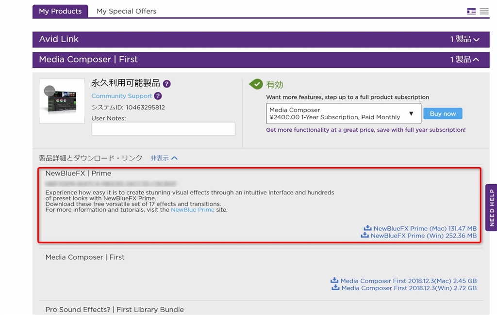Expand the Avid Link section chevron
The height and width of the screenshot is (315, 497).
tap(477, 40)
